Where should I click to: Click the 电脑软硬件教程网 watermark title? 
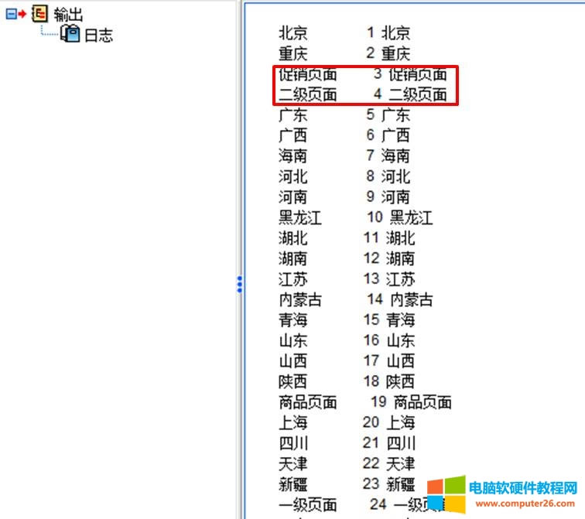coord(525,488)
